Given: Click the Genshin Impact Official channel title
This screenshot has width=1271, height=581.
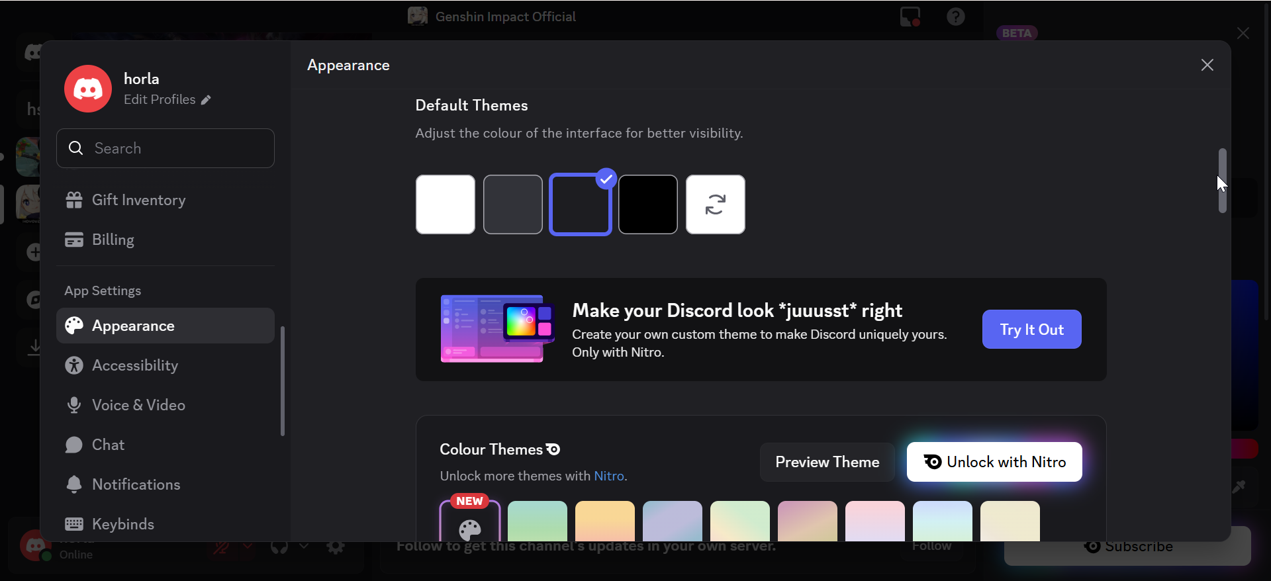Looking at the screenshot, I should coord(506,17).
